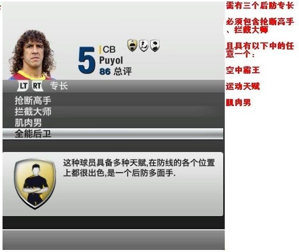Click the 全能后卫 description text
Screen dimensions: 299x252
coord(139,168)
